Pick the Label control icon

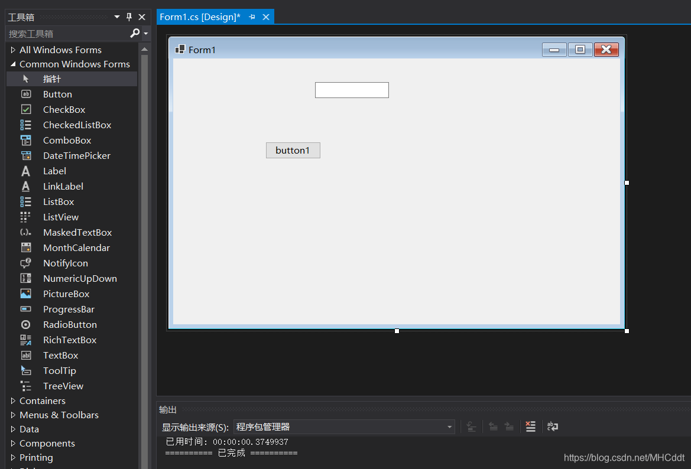pos(26,171)
